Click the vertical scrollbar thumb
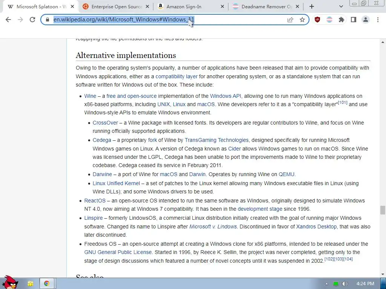 tap(383, 210)
